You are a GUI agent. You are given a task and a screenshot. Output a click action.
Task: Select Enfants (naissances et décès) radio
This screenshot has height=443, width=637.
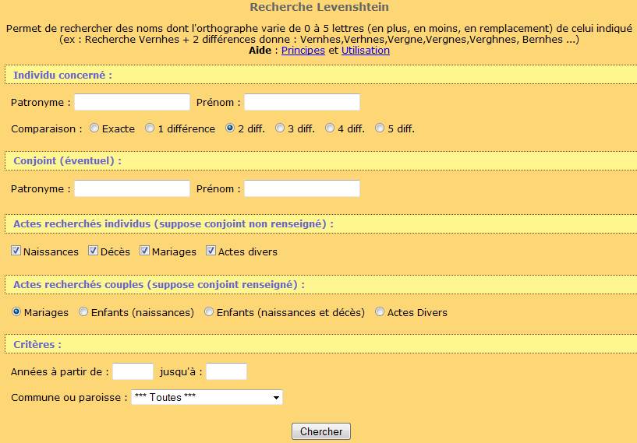click(x=209, y=311)
